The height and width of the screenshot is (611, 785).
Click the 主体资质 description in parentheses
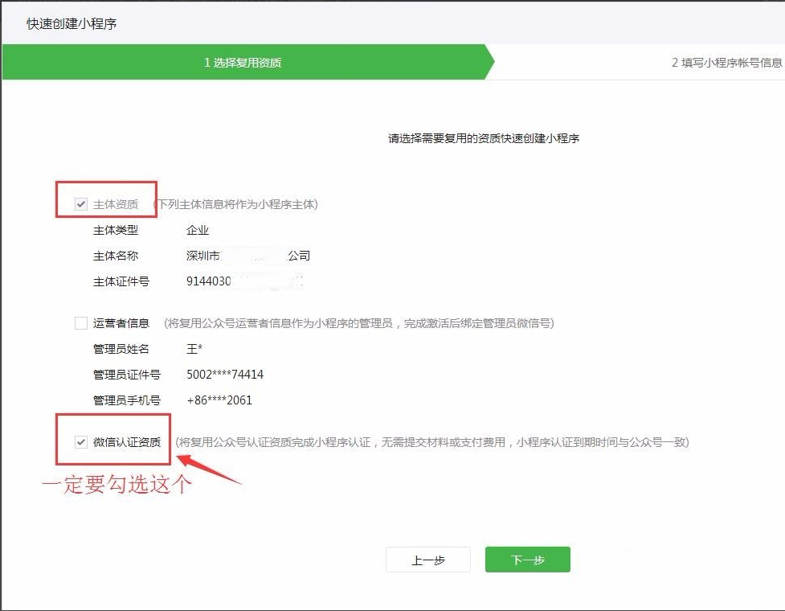(x=235, y=204)
